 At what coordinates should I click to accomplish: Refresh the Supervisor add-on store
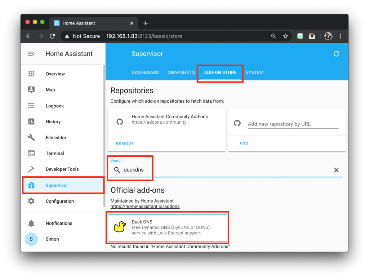(x=336, y=54)
